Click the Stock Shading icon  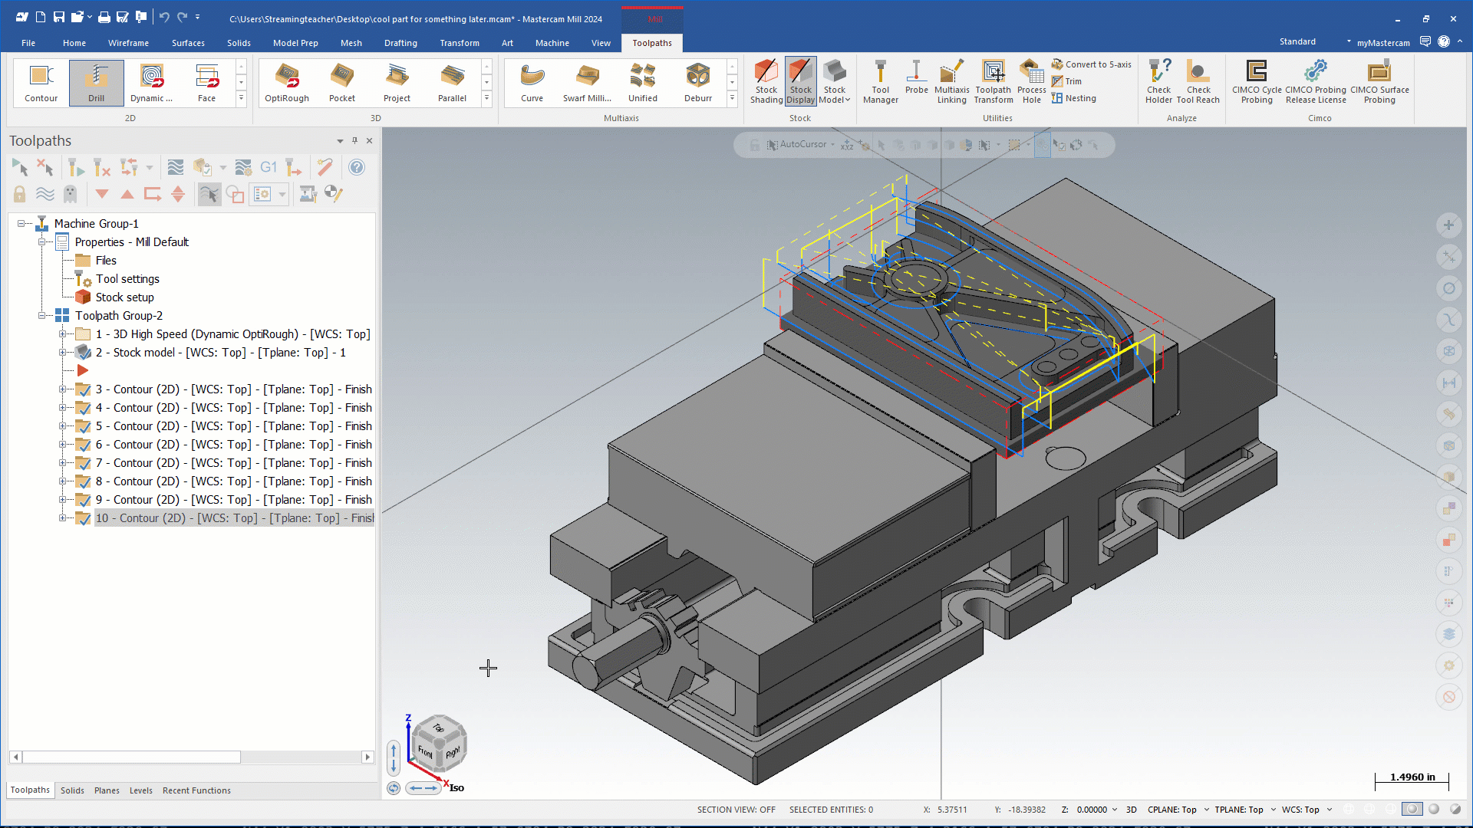(766, 81)
